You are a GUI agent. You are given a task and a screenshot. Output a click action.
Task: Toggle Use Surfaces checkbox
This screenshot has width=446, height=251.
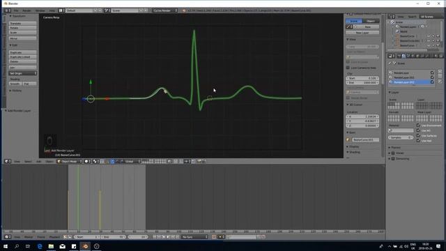click(418, 135)
